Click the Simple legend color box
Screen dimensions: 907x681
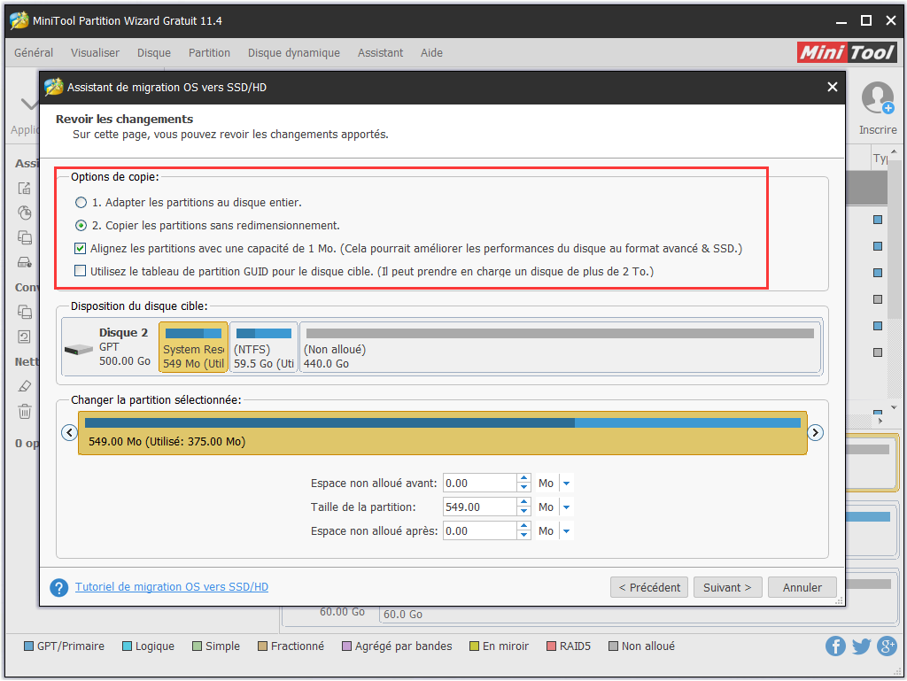198,646
